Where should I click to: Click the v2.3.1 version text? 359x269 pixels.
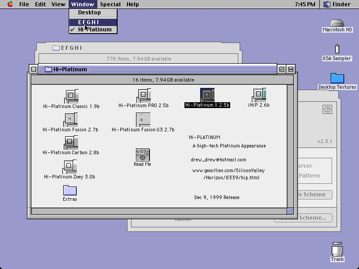324,141
